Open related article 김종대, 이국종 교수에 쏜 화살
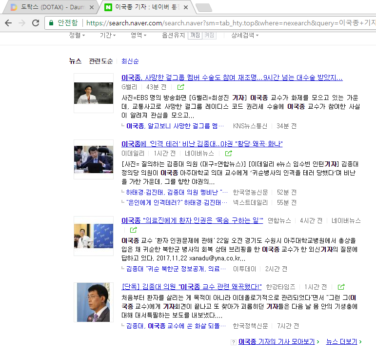The width and height of the screenshot is (376, 355). [x=176, y=326]
